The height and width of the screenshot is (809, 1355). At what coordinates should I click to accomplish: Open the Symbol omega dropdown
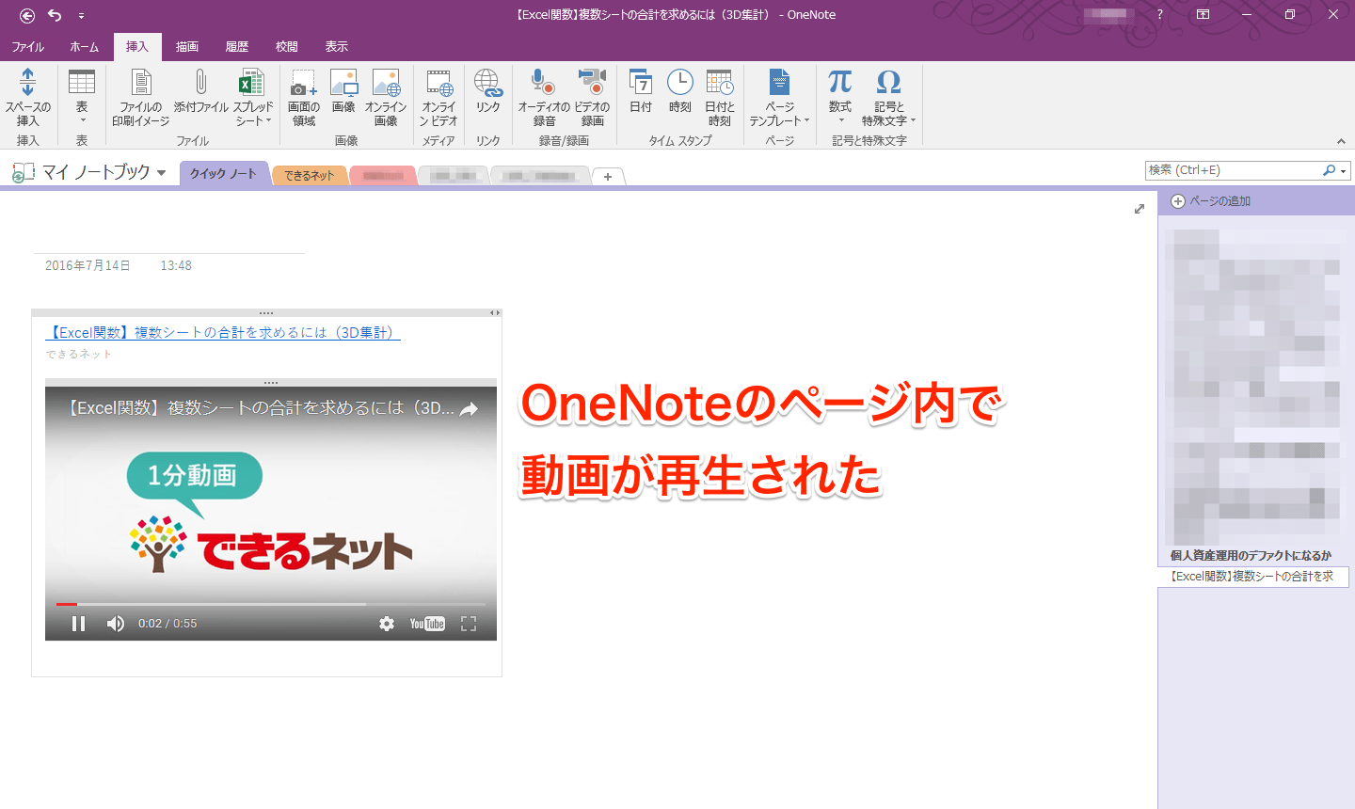pyautogui.click(x=888, y=97)
